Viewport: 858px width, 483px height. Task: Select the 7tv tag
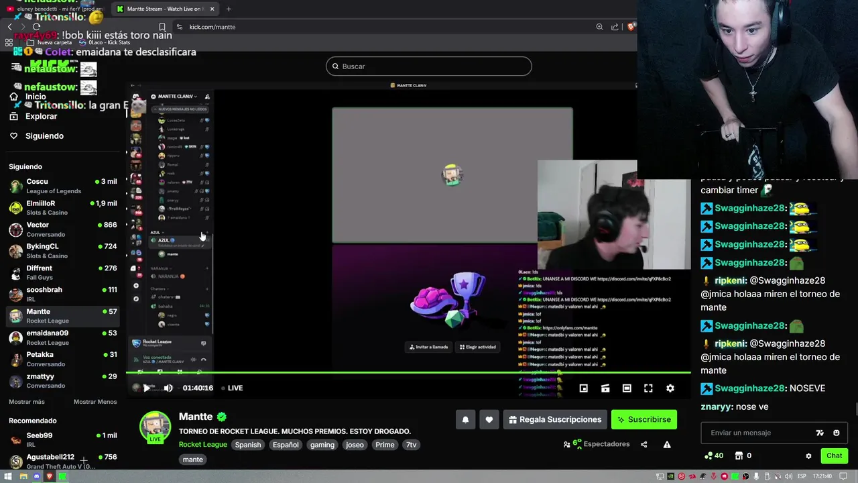click(x=412, y=445)
